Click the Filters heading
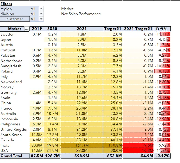This screenshot has height=163, width=180. coord(6,4)
